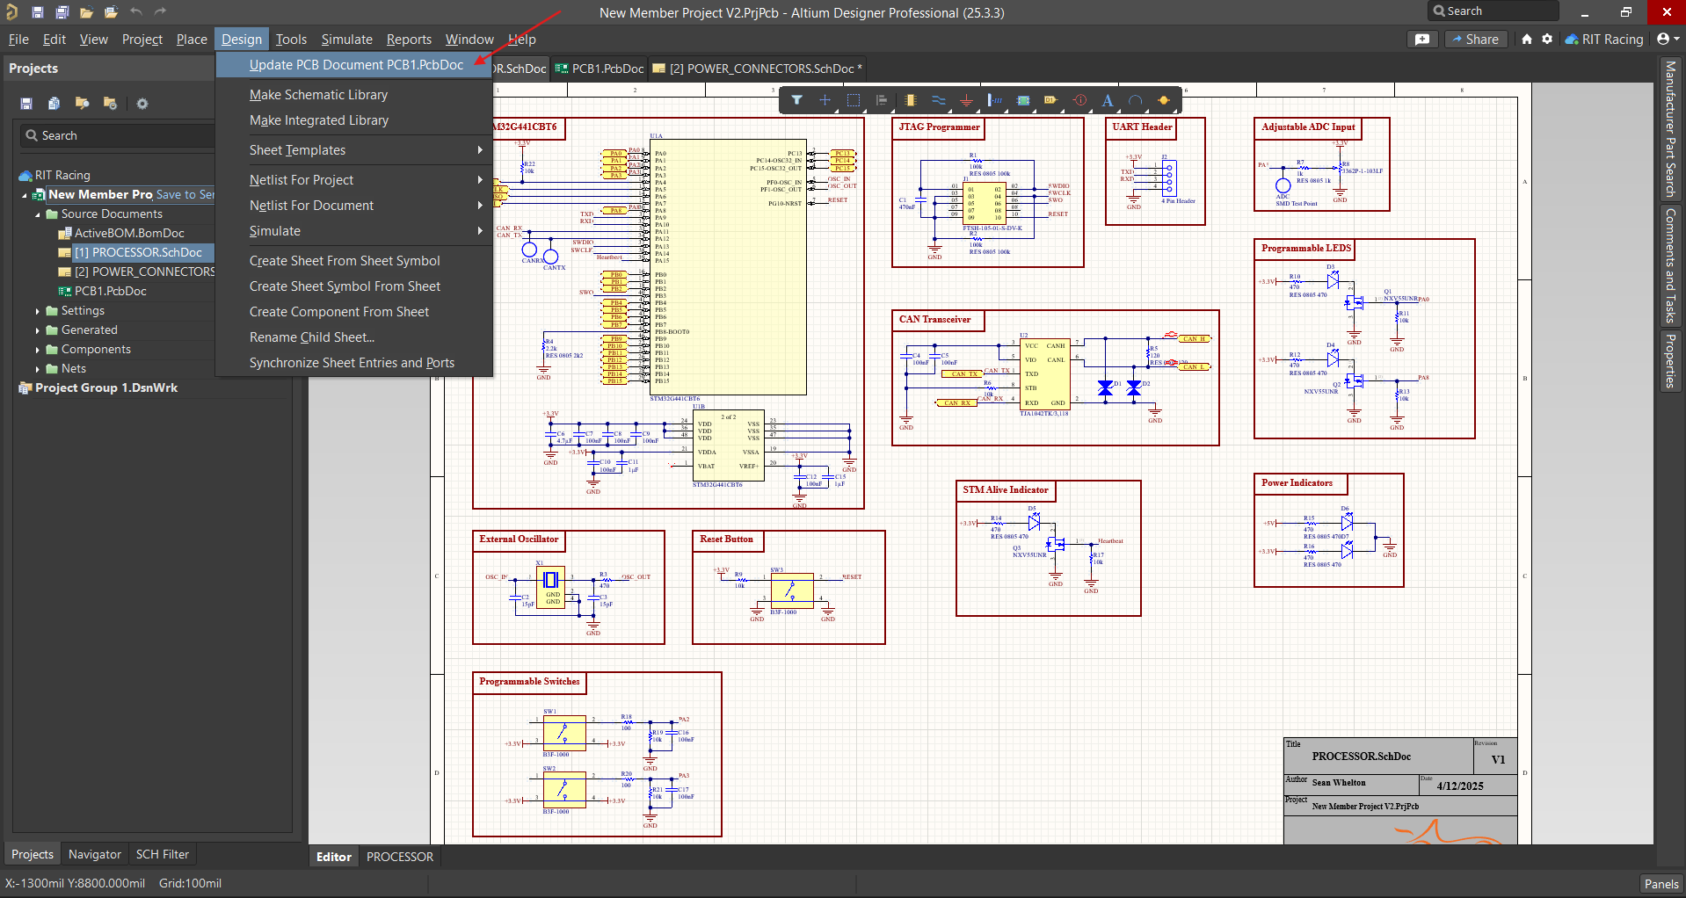The height and width of the screenshot is (898, 1686).
Task: Collapse the Source Documents folder
Action: tap(38, 214)
